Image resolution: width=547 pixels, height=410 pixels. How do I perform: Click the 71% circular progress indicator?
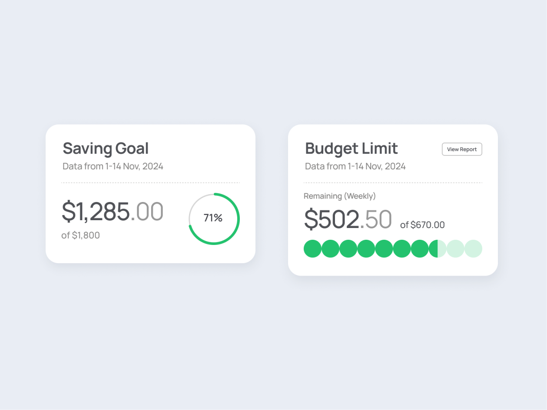pos(213,218)
